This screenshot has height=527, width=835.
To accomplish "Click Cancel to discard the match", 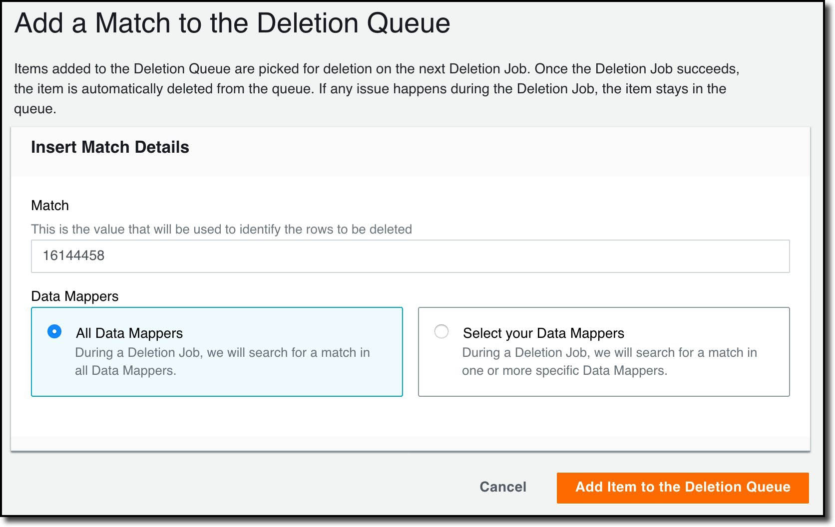I will click(503, 487).
